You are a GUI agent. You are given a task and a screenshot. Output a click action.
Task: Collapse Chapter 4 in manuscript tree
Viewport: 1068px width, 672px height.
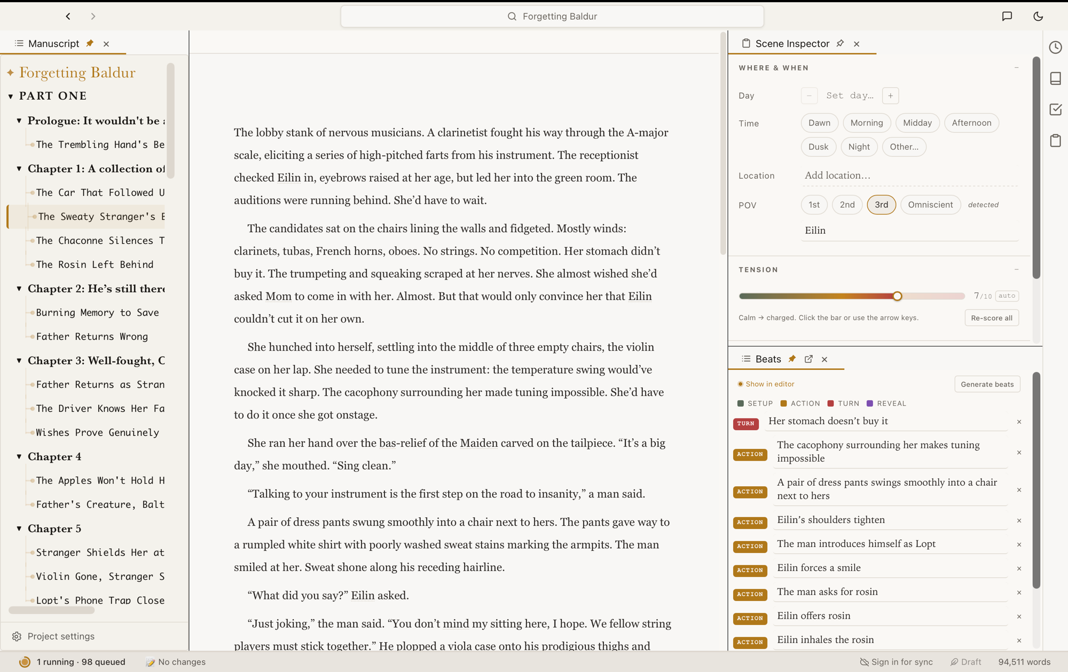19,457
